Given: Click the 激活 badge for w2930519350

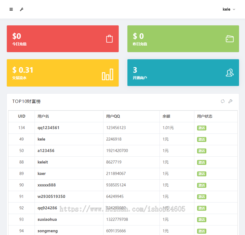Looking at the screenshot, I should pyautogui.click(x=201, y=197).
